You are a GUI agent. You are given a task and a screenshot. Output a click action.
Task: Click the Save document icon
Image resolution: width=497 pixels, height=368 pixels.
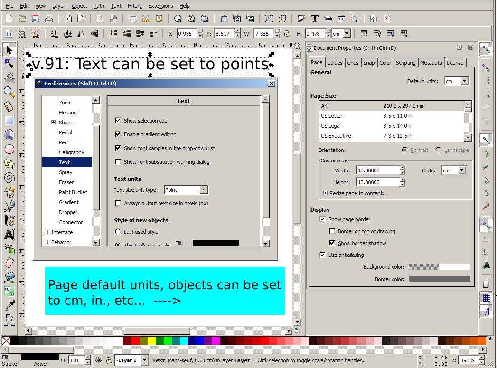pyautogui.click(x=35, y=19)
